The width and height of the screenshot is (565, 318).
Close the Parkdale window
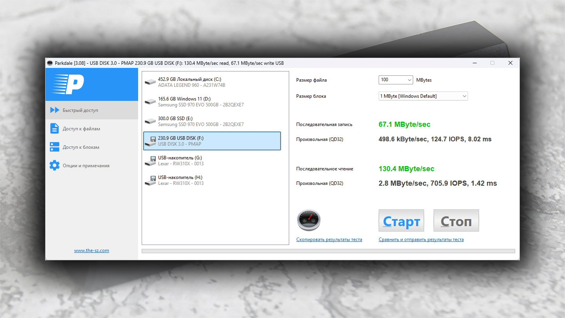click(510, 63)
